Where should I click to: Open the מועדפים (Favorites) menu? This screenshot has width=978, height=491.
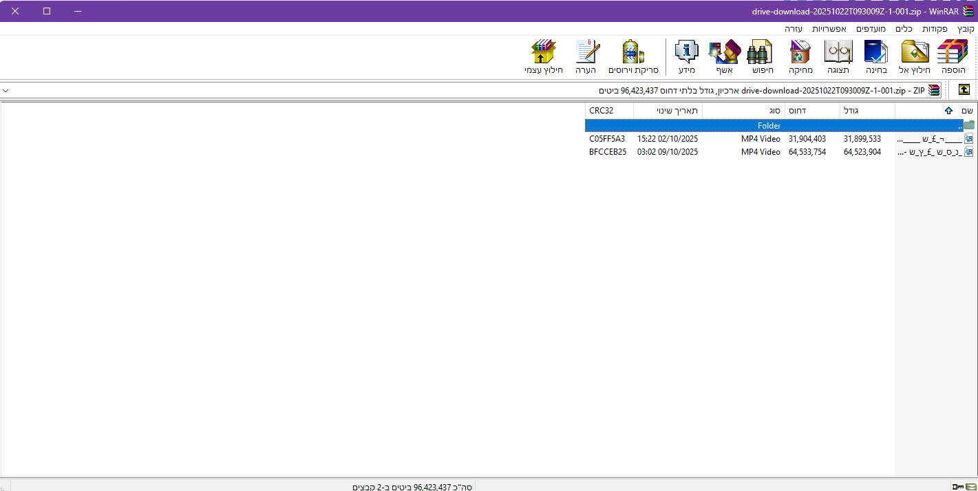(x=871, y=29)
